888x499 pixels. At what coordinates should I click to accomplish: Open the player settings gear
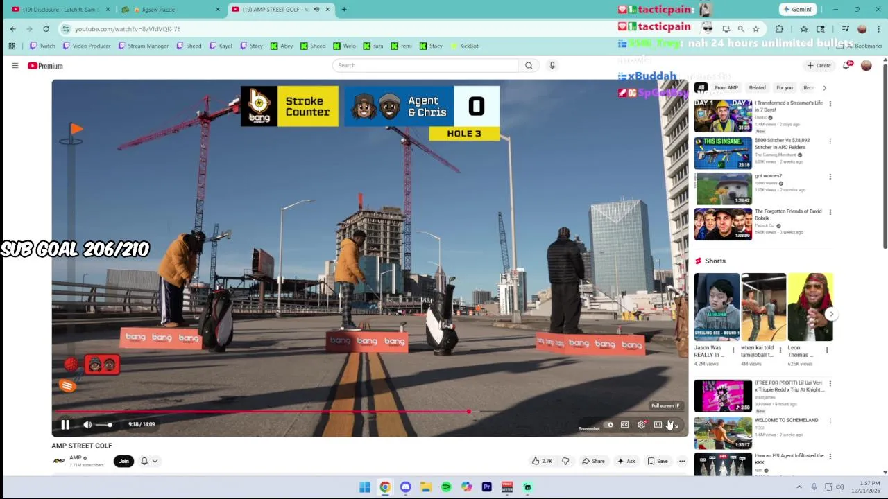[642, 425]
